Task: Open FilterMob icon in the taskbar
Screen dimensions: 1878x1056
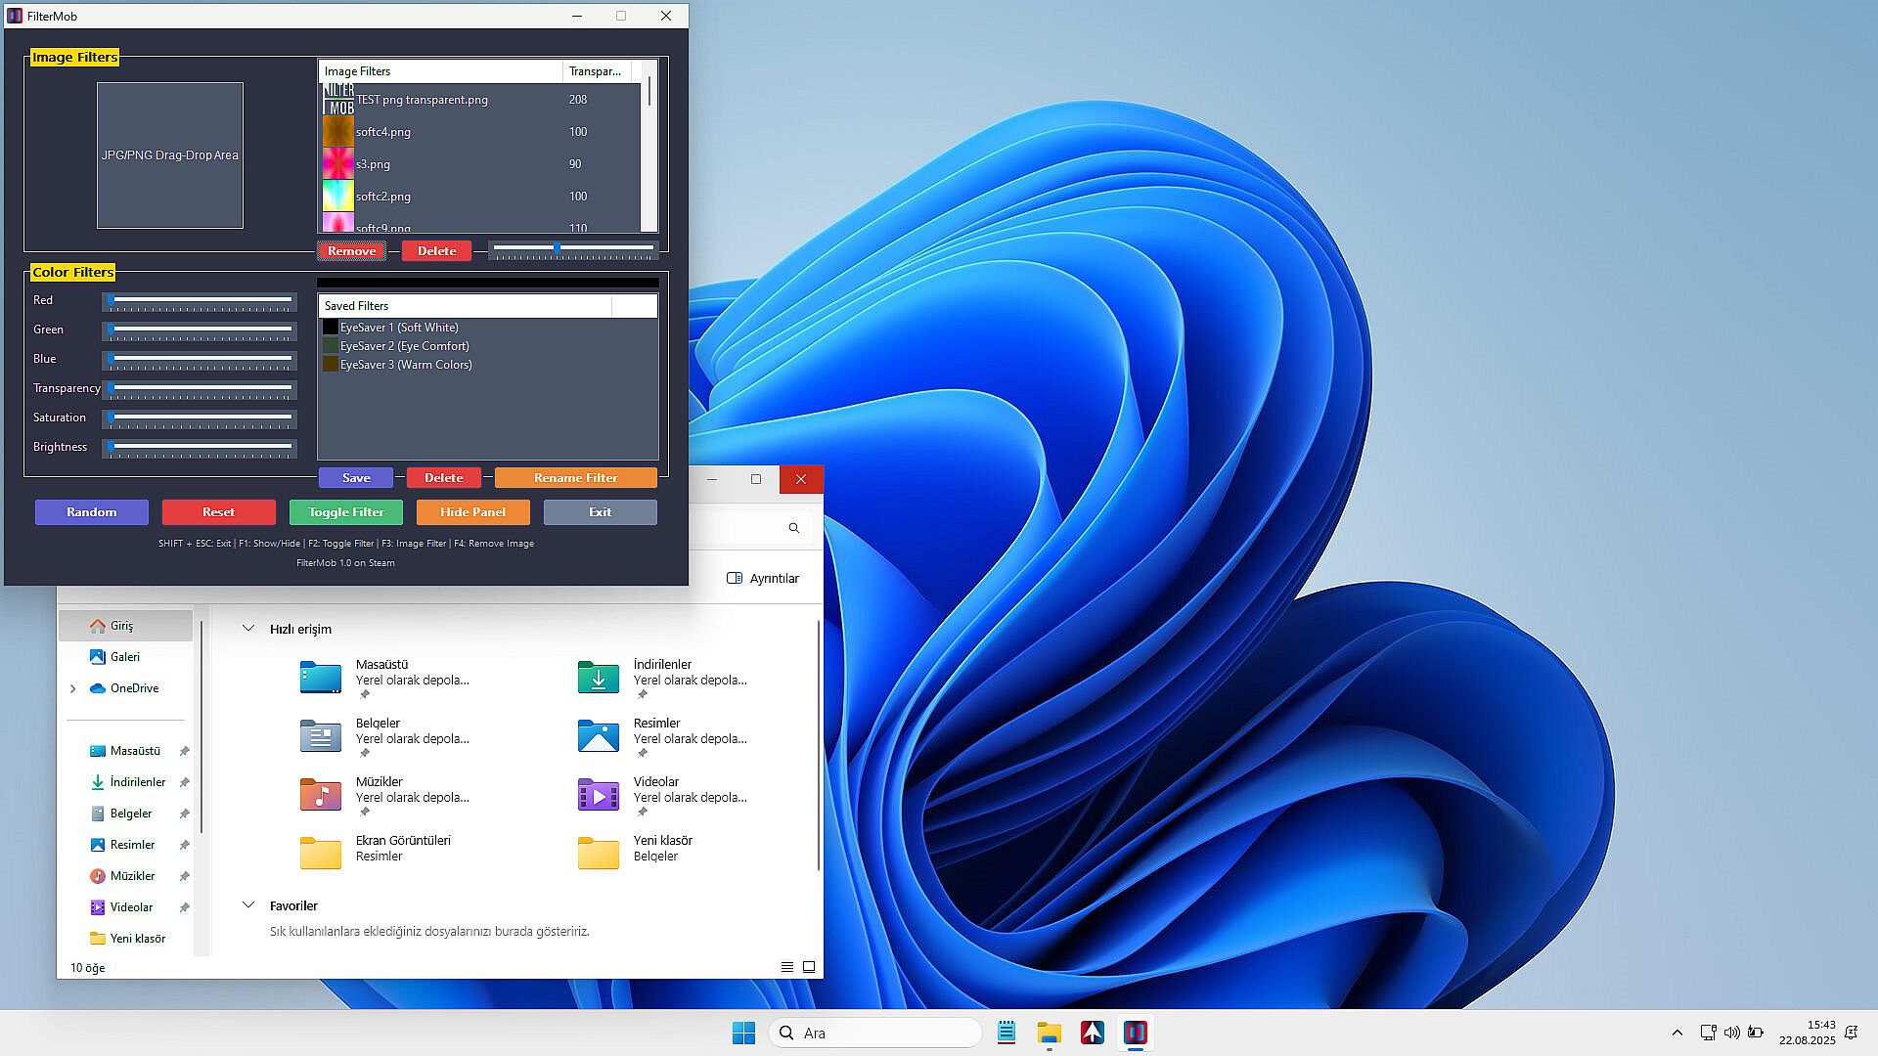Action: 1135,1033
